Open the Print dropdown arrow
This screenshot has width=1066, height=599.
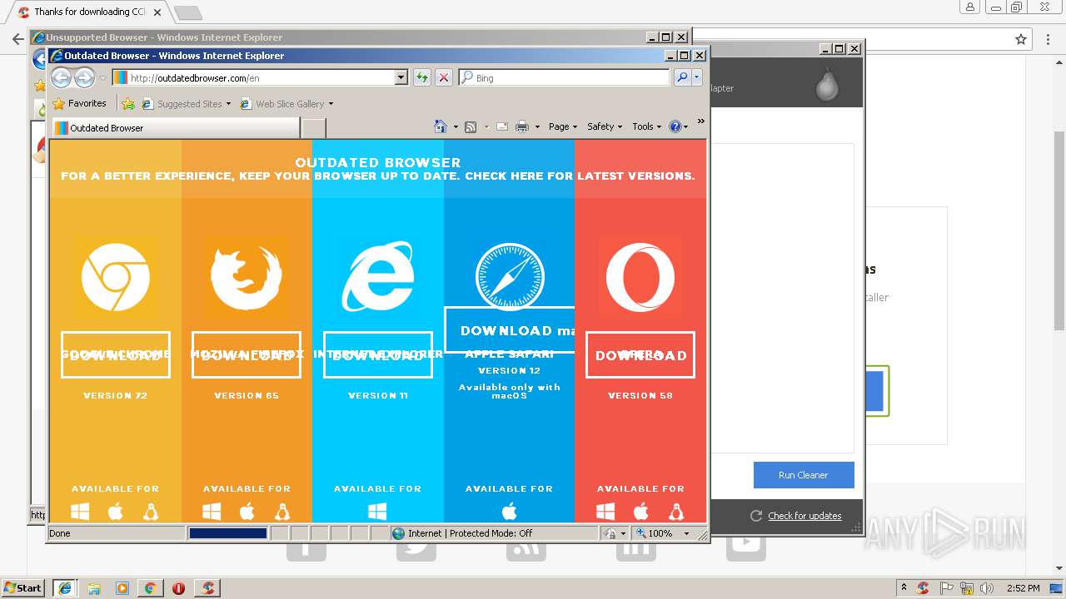click(x=537, y=126)
